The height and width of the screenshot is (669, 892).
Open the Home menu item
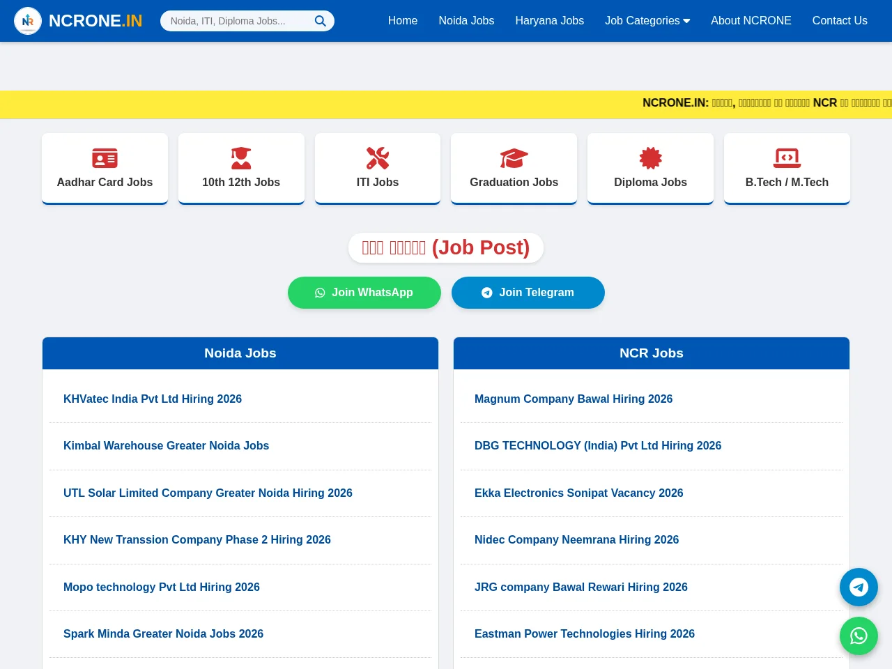click(403, 21)
